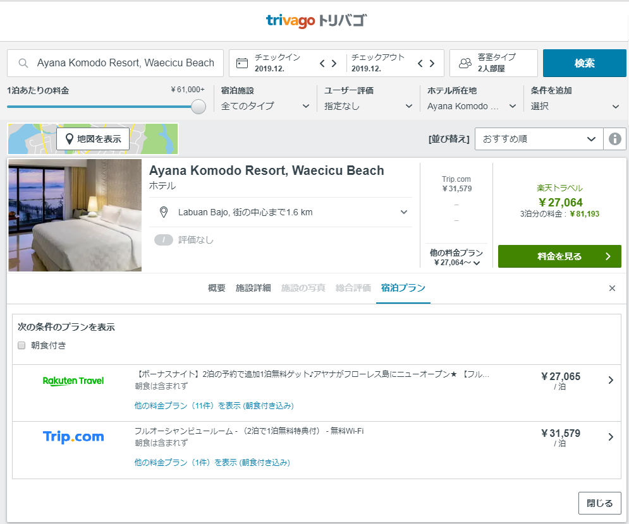The height and width of the screenshot is (524, 629).
Task: Click the 地図を表示 button
Action: pyautogui.click(x=93, y=139)
